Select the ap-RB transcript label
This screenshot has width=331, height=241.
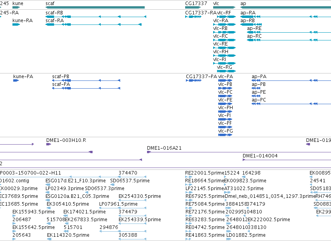247,21
